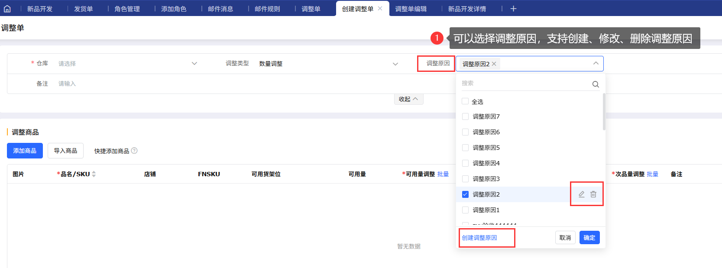Check 调整原因7
722x268 pixels.
pyautogui.click(x=465, y=116)
